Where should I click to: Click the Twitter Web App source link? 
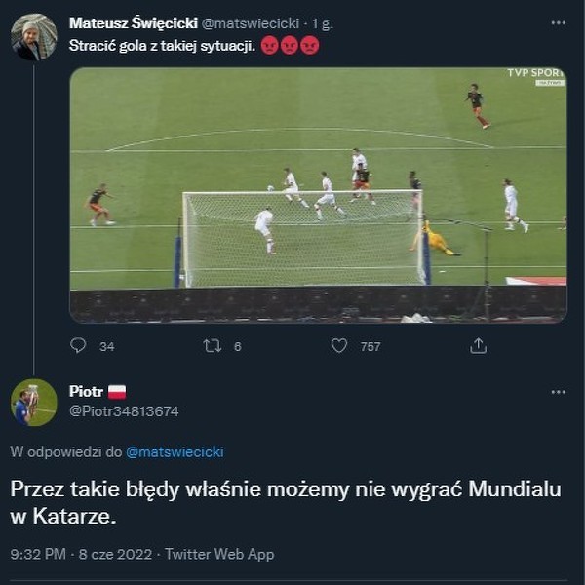pyautogui.click(x=219, y=554)
